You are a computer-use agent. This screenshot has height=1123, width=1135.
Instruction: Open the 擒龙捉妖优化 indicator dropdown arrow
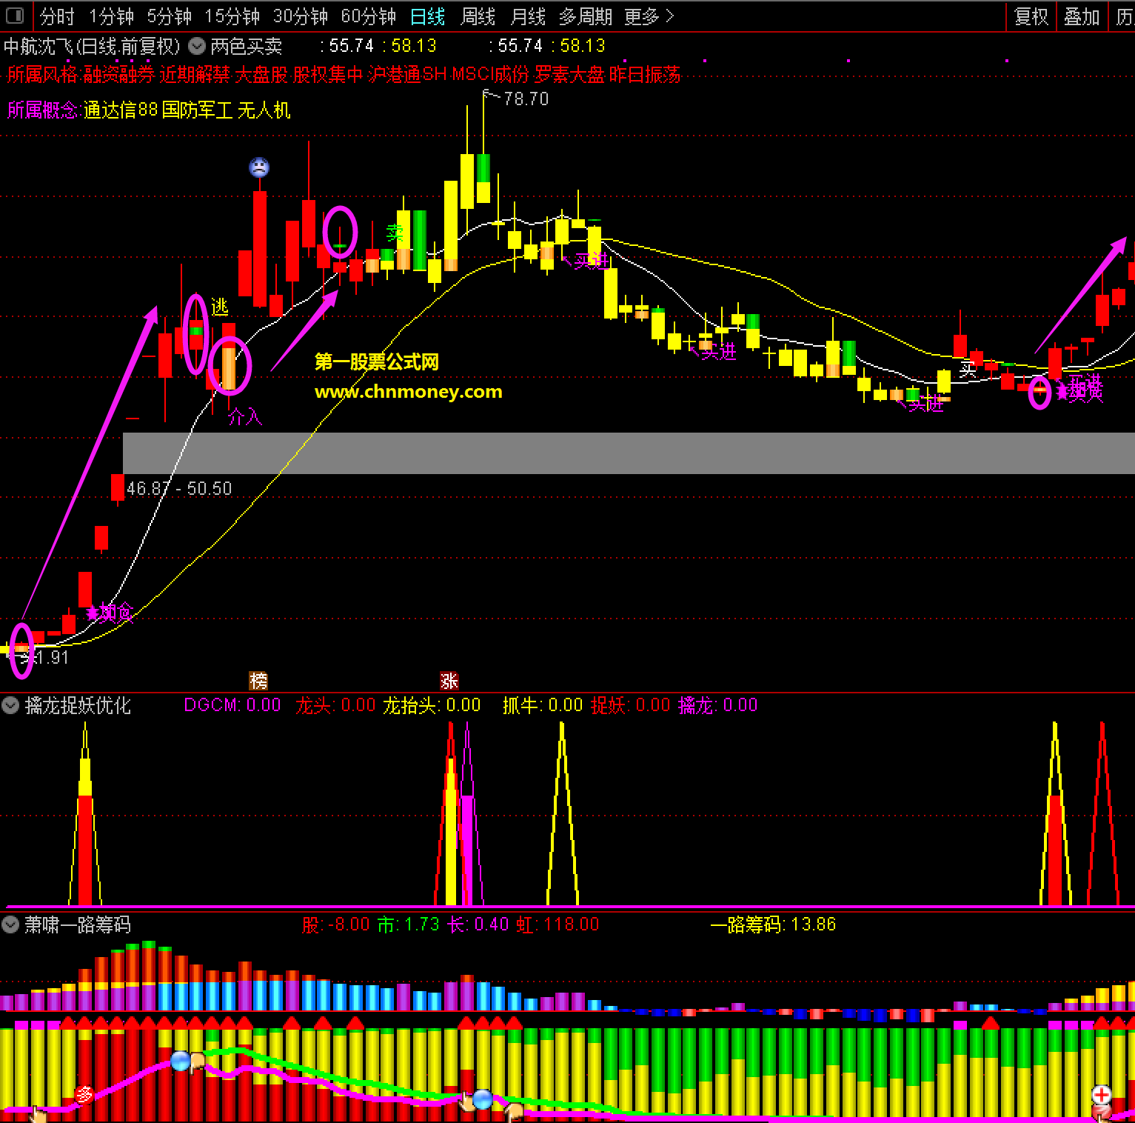pos(10,704)
